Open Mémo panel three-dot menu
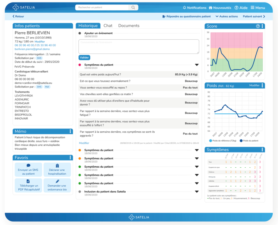Image resolution: width=278 pixels, height=225 pixels. tap(70, 131)
